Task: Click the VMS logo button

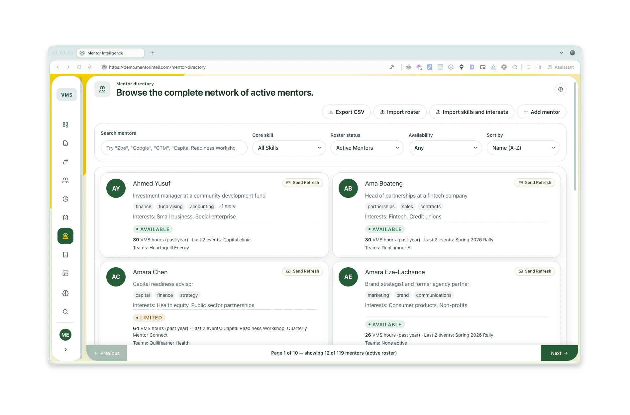Action: (x=67, y=95)
